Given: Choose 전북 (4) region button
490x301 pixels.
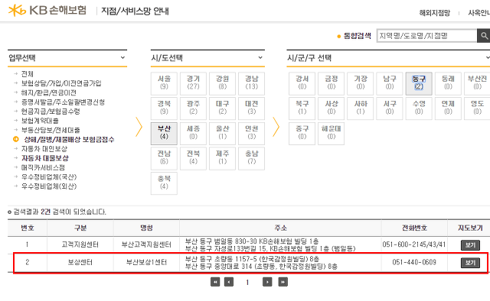Looking at the screenshot, I should (x=193, y=158).
